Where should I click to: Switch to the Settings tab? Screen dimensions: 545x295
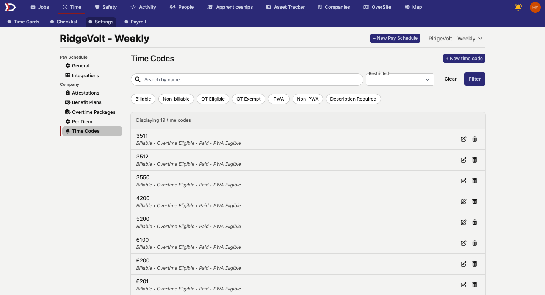(x=101, y=22)
